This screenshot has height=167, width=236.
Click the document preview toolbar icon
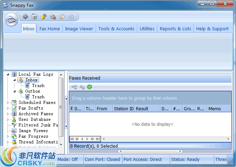(x=35, y=17)
